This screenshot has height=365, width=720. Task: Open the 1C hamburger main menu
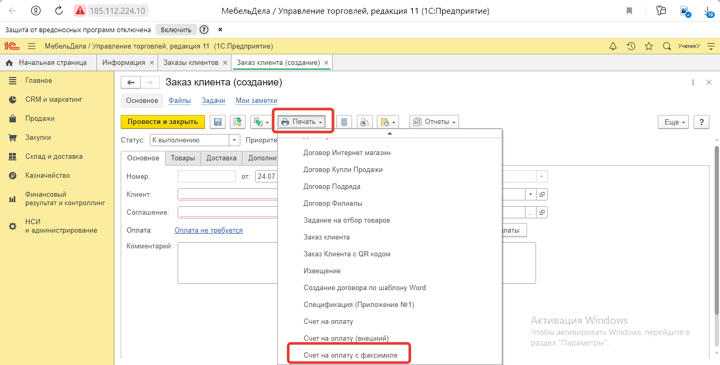[x=32, y=46]
